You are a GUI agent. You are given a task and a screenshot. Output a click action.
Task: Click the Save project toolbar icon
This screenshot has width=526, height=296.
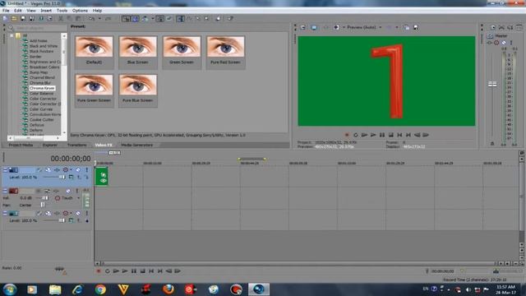pyautogui.click(x=23, y=19)
